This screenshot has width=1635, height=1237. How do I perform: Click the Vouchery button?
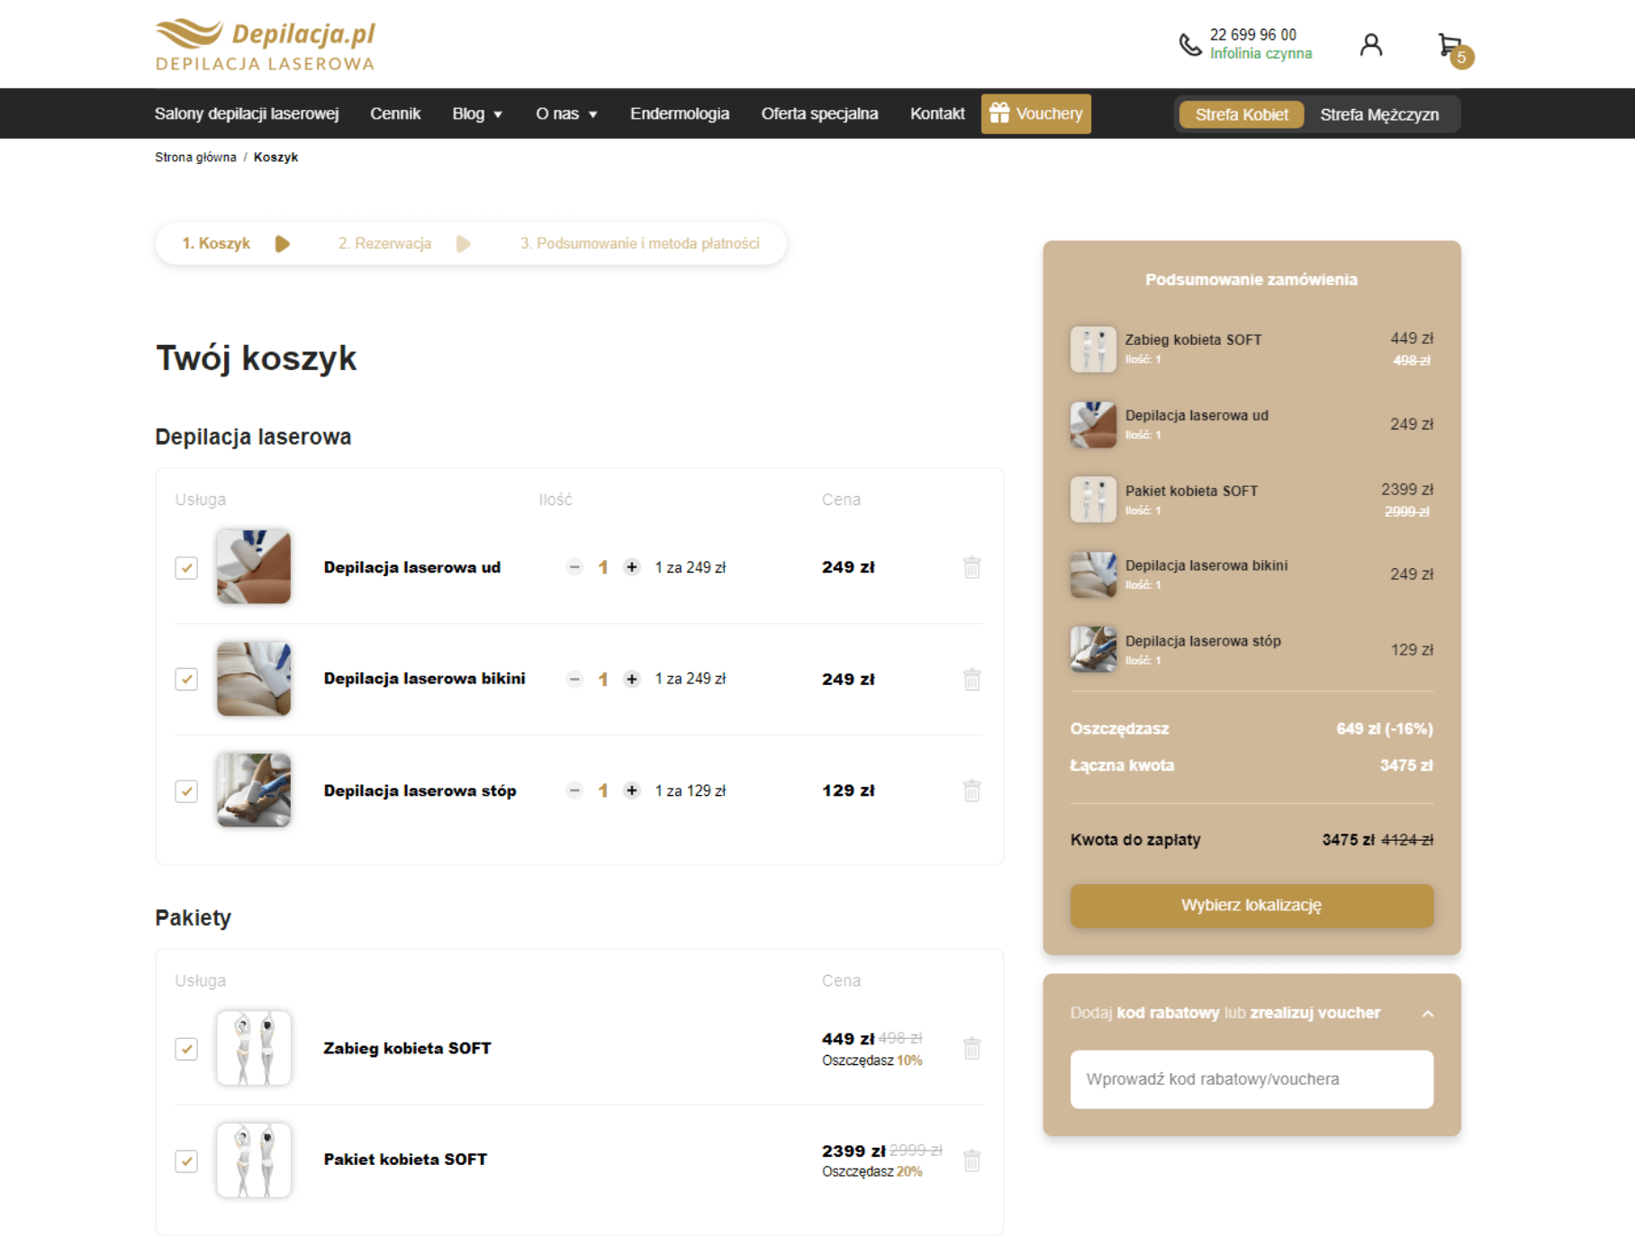pos(1035,114)
